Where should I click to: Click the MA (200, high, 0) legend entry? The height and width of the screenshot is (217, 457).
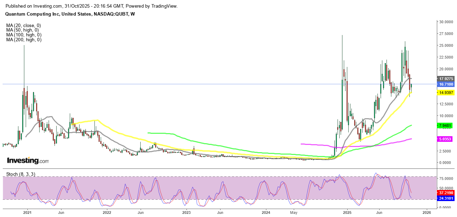pyautogui.click(x=24, y=40)
